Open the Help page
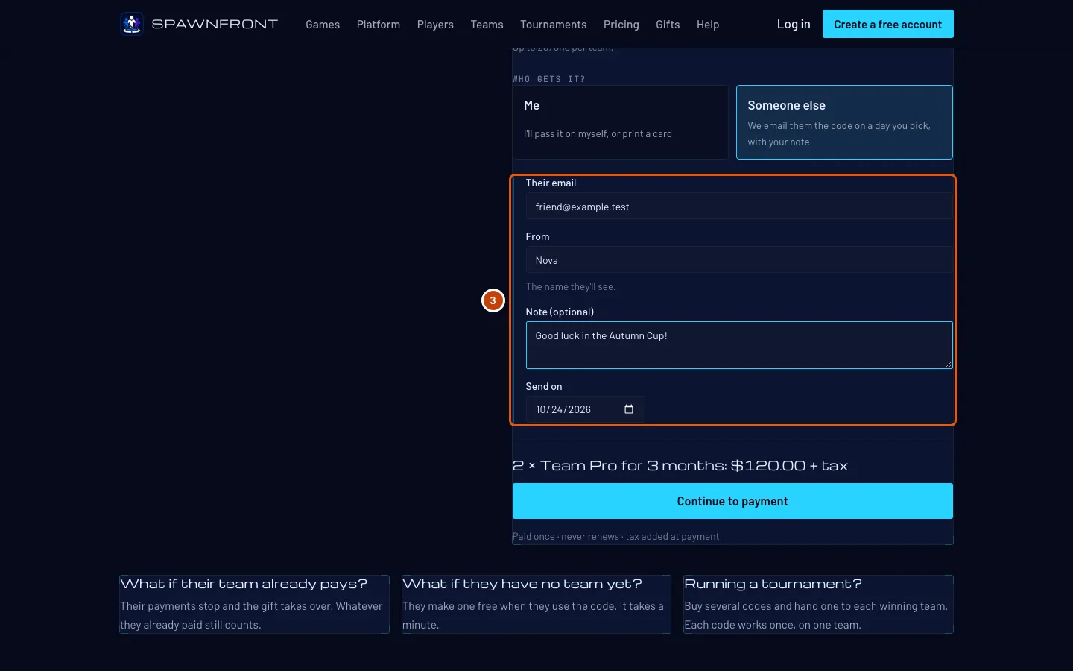The image size is (1073, 671). click(x=708, y=25)
